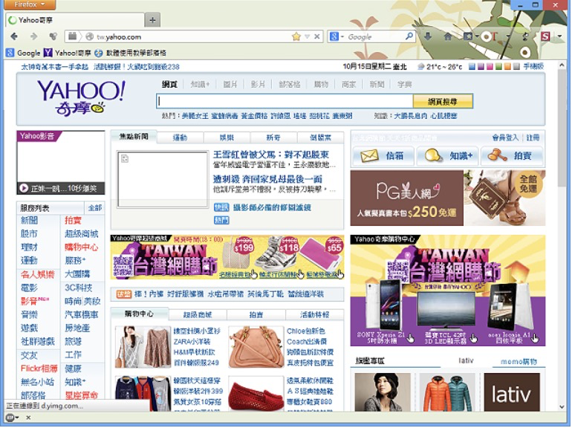The height and width of the screenshot is (428, 572).
Task: Open the PG美人網 advertisement banner
Action: tap(448, 198)
